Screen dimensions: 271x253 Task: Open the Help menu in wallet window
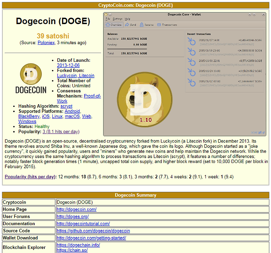[128, 19]
